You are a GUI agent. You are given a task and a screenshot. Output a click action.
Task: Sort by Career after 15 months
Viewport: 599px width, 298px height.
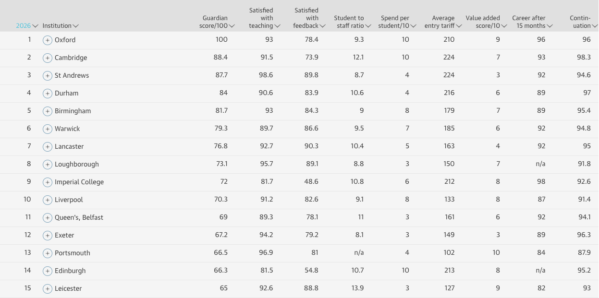point(532,22)
